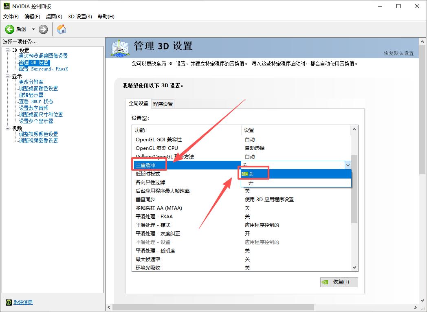
Task: Select the 平滑处理 - 模式 row
Action: 242,225
